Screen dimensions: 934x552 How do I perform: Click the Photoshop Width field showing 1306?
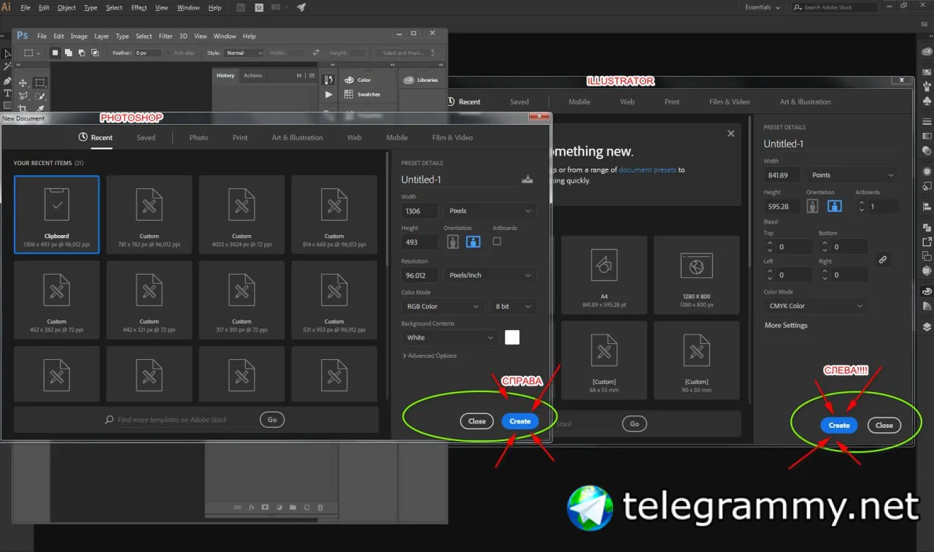point(420,211)
